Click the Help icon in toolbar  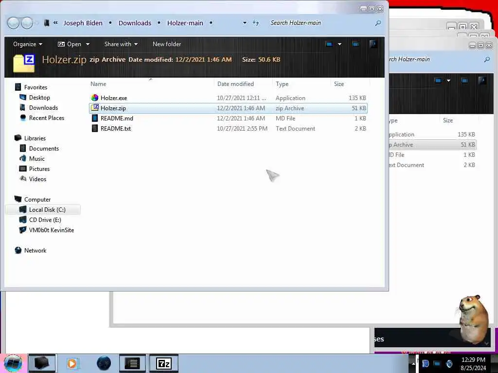click(373, 44)
